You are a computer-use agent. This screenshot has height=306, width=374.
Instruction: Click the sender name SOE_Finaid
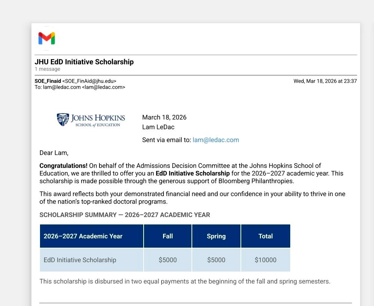(x=48, y=81)
